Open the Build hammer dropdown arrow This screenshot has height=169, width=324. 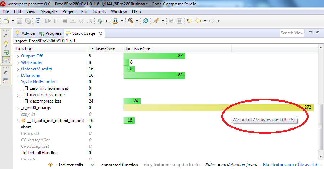137,21
